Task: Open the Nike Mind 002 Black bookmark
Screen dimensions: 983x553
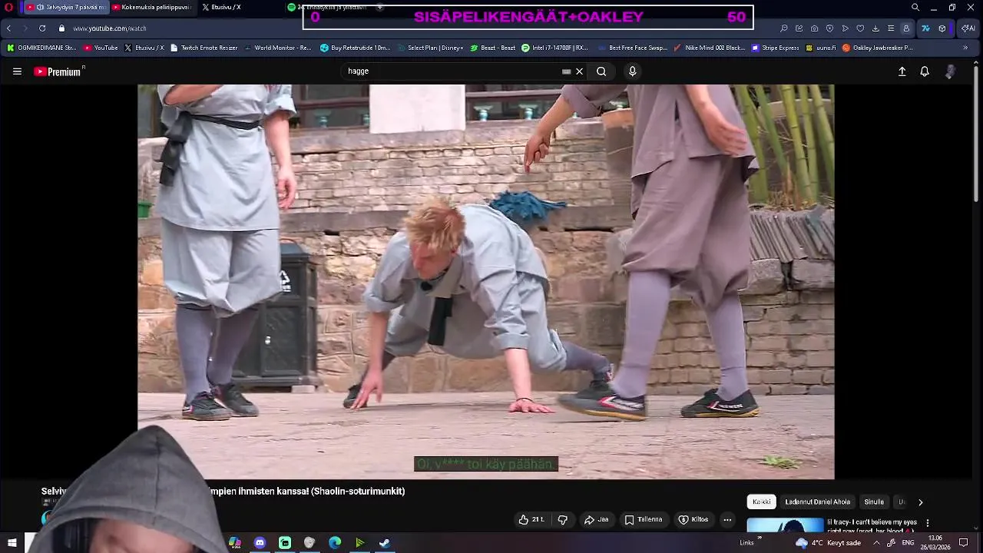Action: coord(709,48)
